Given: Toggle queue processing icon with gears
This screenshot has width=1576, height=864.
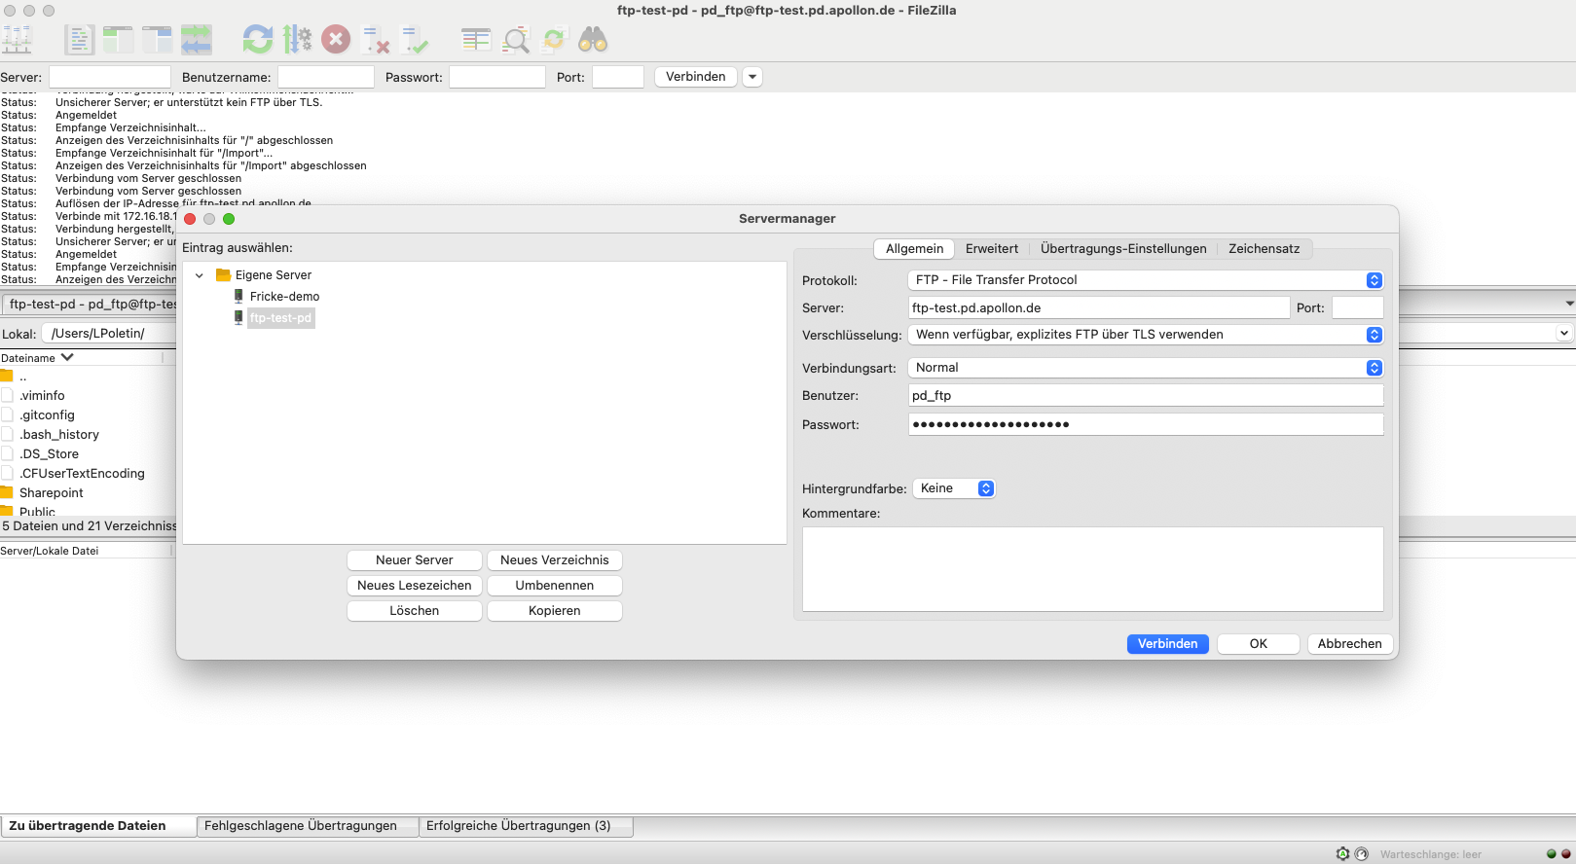Looking at the screenshot, I should click(297, 40).
